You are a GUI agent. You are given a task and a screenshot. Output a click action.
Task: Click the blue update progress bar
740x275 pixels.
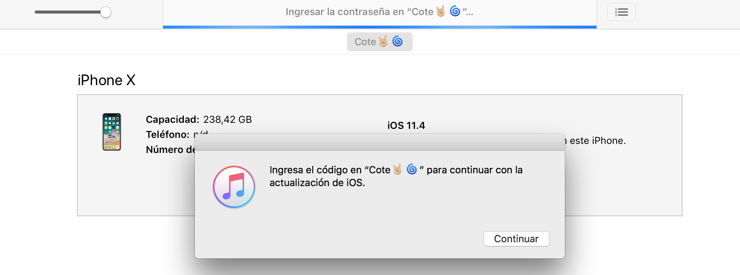(379, 27)
